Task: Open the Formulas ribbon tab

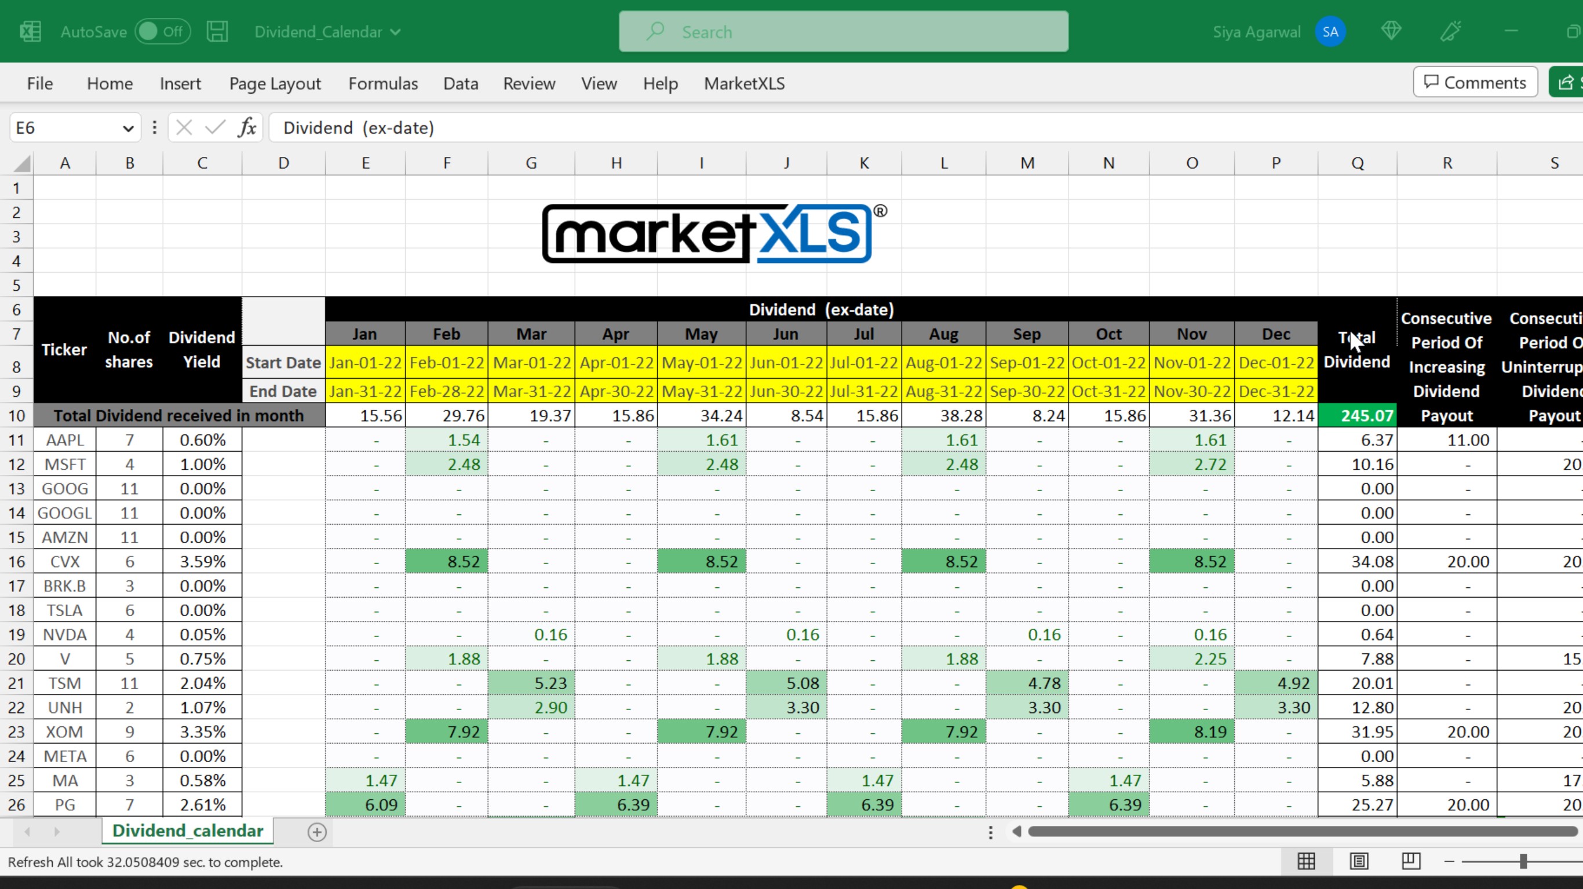Action: [x=383, y=83]
